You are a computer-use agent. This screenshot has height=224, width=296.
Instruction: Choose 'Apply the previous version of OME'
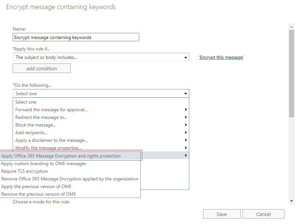click(36, 187)
